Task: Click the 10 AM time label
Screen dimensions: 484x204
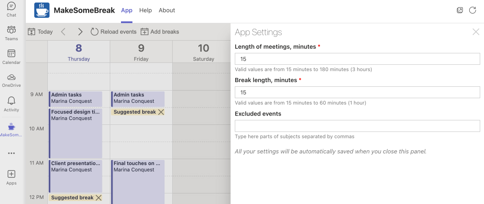Action: 36,128
